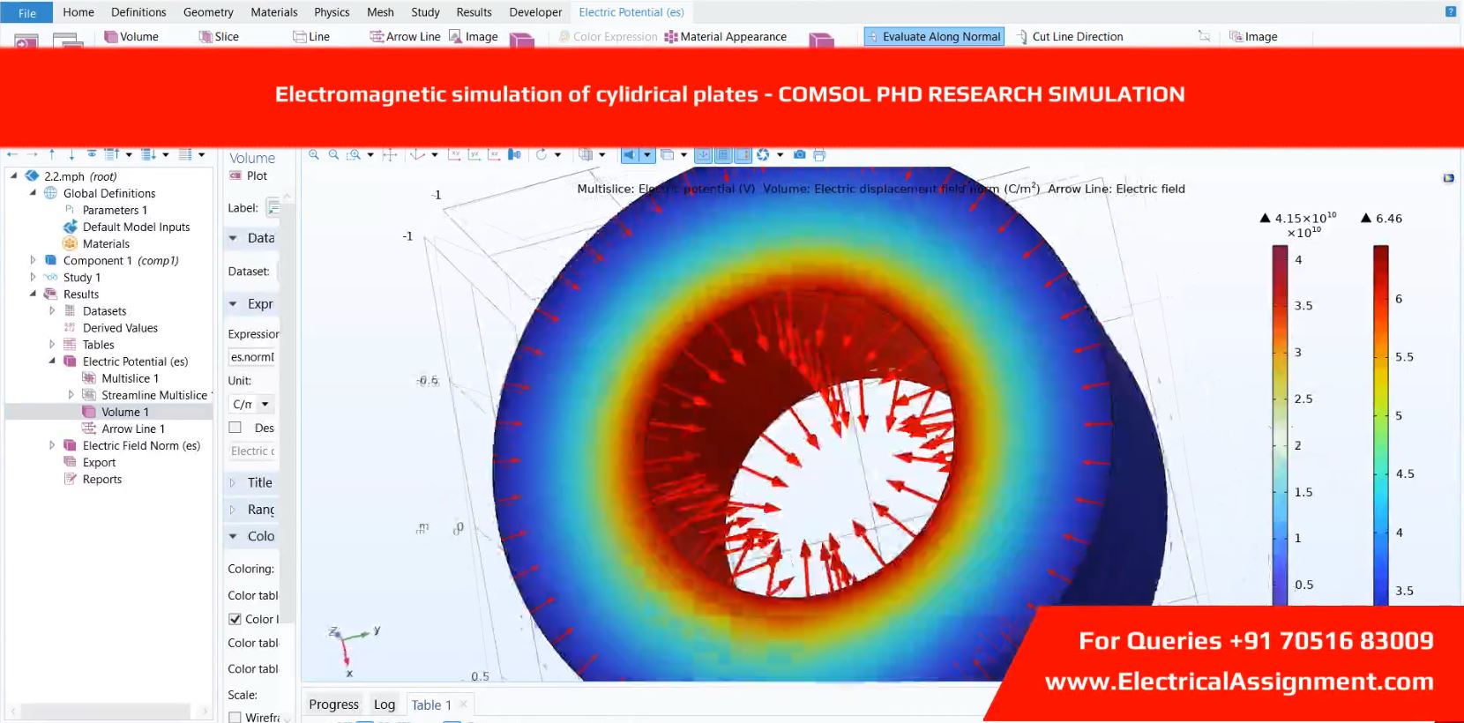Click the default 3D view axes icon

pos(418,154)
